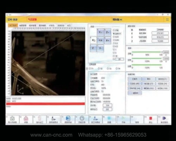This screenshot has width=176, height=141.
Task: Click the center jog button between X- and X+
Action: click(x=100, y=40)
